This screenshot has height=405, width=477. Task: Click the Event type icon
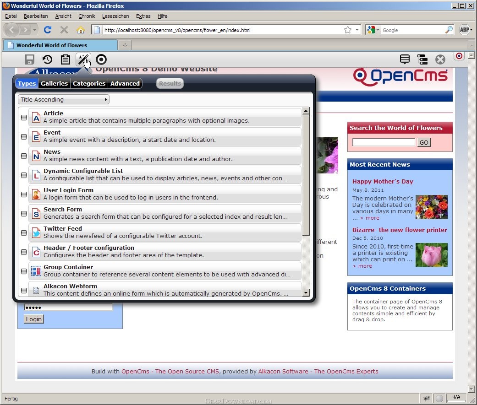click(36, 137)
